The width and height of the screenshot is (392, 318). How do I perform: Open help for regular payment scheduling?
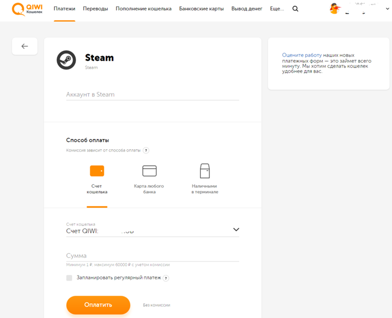pos(166,278)
